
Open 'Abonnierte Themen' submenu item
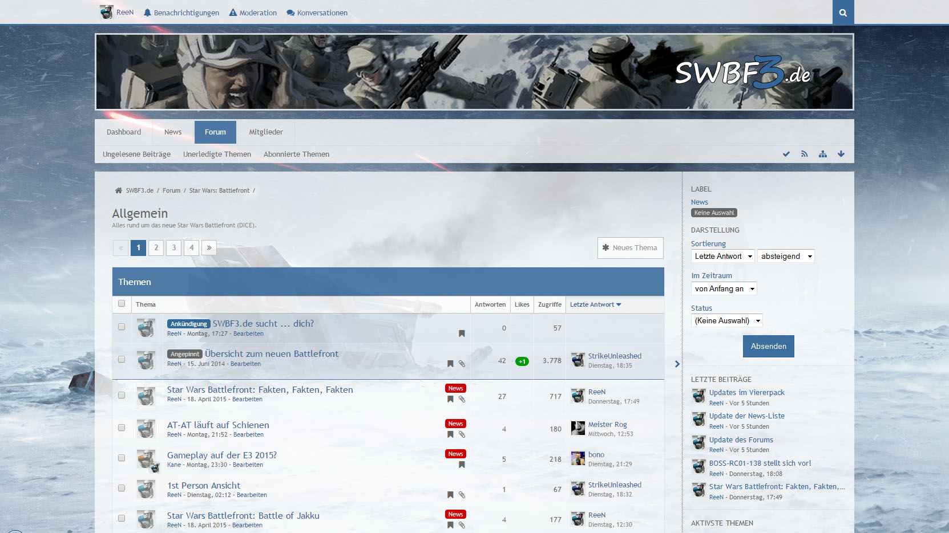point(296,154)
